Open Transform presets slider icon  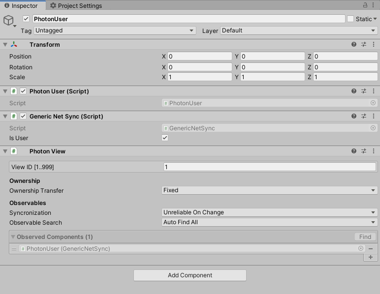pyautogui.click(x=364, y=44)
